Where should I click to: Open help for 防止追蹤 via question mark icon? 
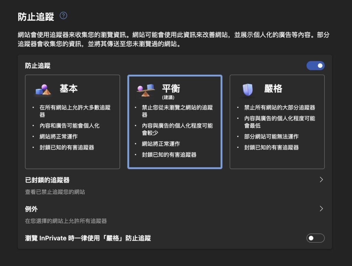pyautogui.click(x=63, y=15)
